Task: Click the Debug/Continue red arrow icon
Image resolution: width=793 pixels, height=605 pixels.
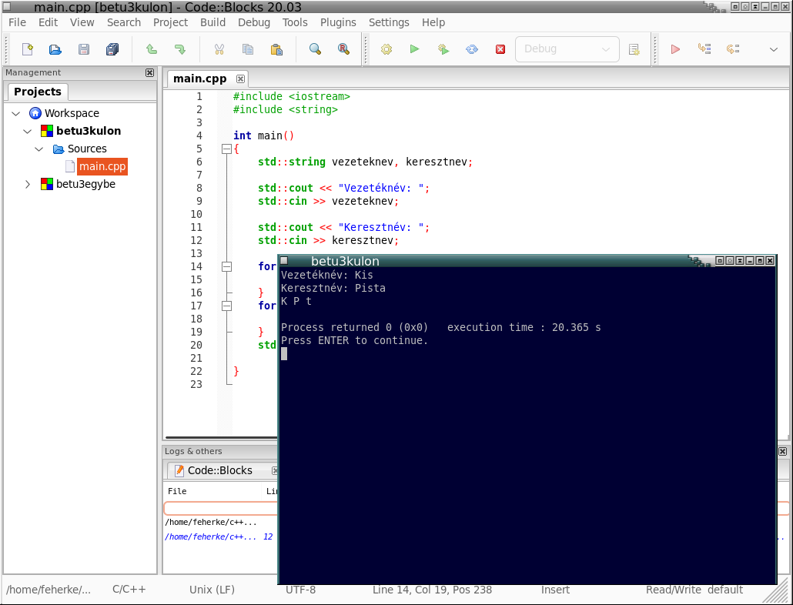Action: click(675, 49)
